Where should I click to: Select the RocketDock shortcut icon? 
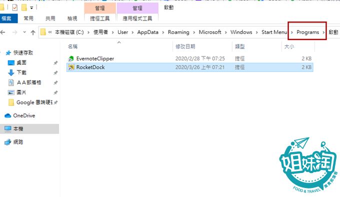click(x=71, y=67)
